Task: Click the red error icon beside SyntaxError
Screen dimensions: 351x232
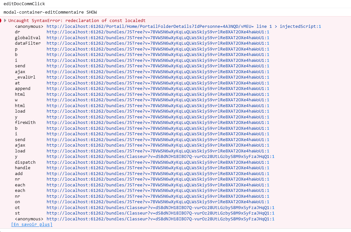Action: point(1,21)
